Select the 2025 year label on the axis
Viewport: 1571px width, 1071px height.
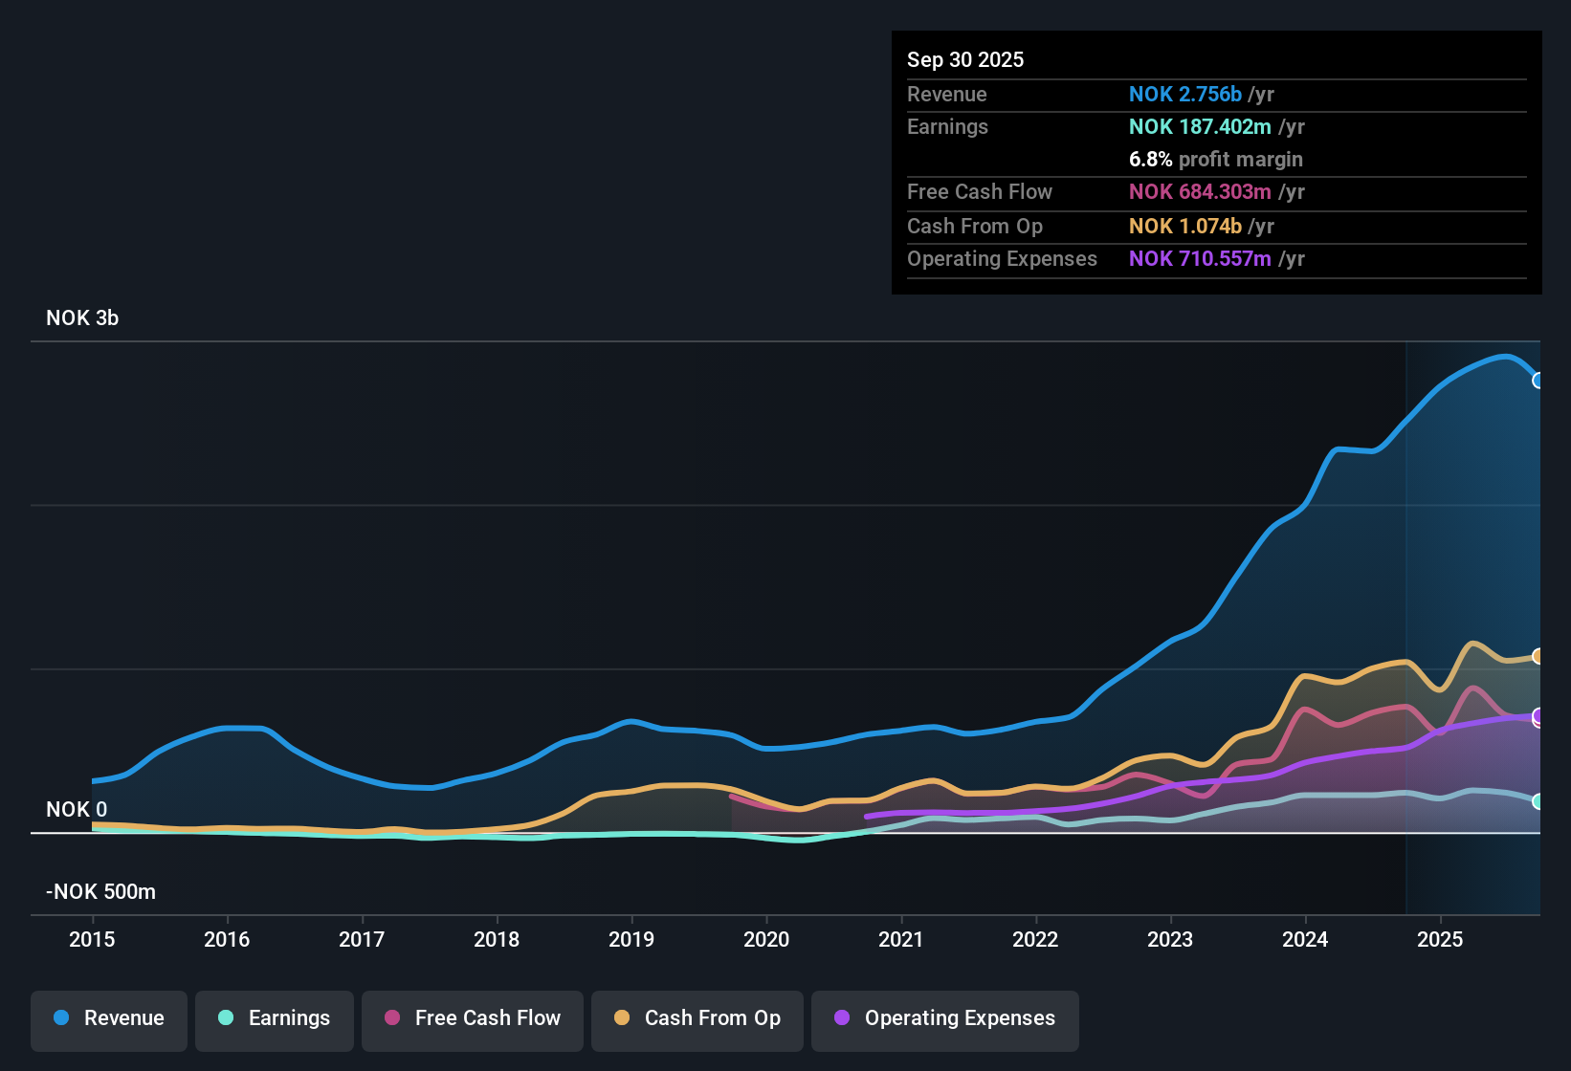1441,940
